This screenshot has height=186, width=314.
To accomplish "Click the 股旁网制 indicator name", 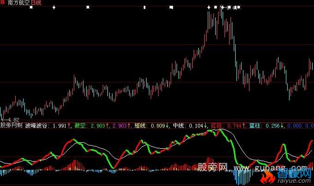I will coord(11,125).
